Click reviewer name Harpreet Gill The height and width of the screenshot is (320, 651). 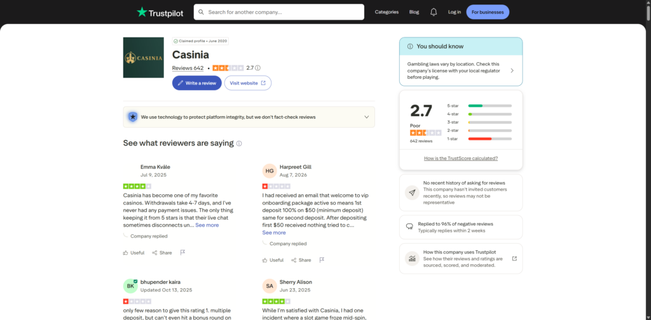(x=296, y=167)
